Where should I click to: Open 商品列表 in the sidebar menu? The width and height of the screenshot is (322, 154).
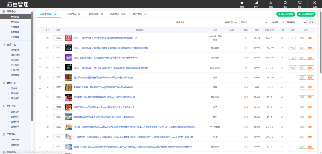[15, 17]
